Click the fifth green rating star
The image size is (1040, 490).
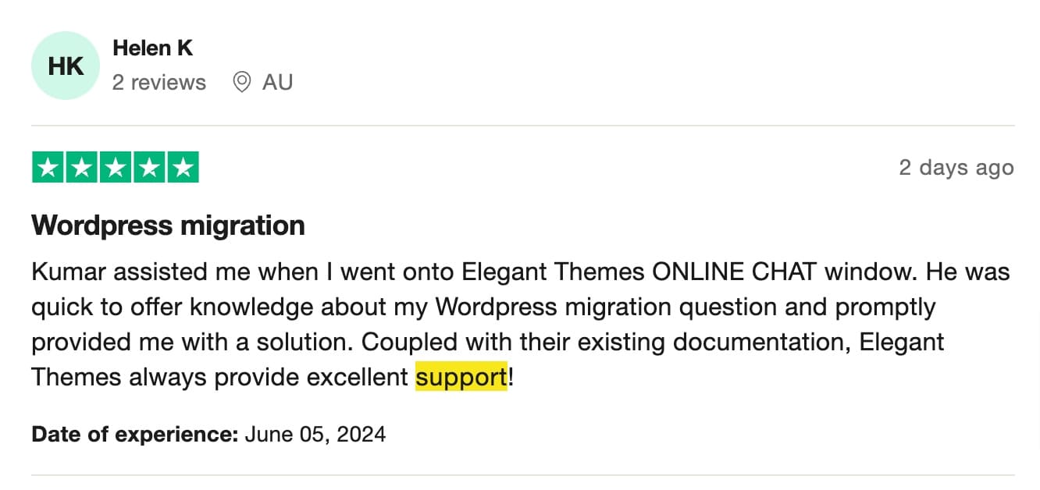183,168
